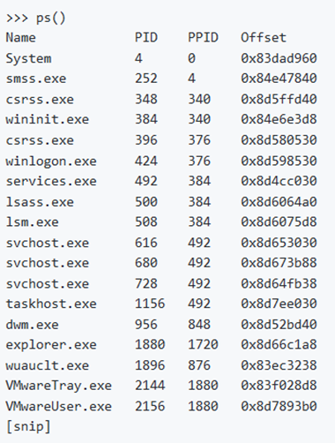Click the PID column header

tap(146, 38)
